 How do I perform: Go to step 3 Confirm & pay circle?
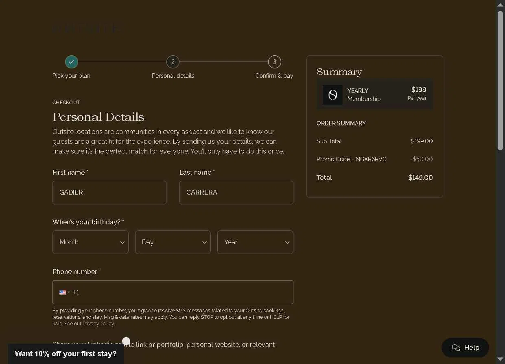coord(275,62)
